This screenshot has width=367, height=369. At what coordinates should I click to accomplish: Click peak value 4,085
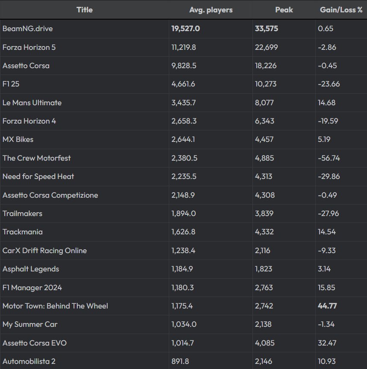point(264,343)
